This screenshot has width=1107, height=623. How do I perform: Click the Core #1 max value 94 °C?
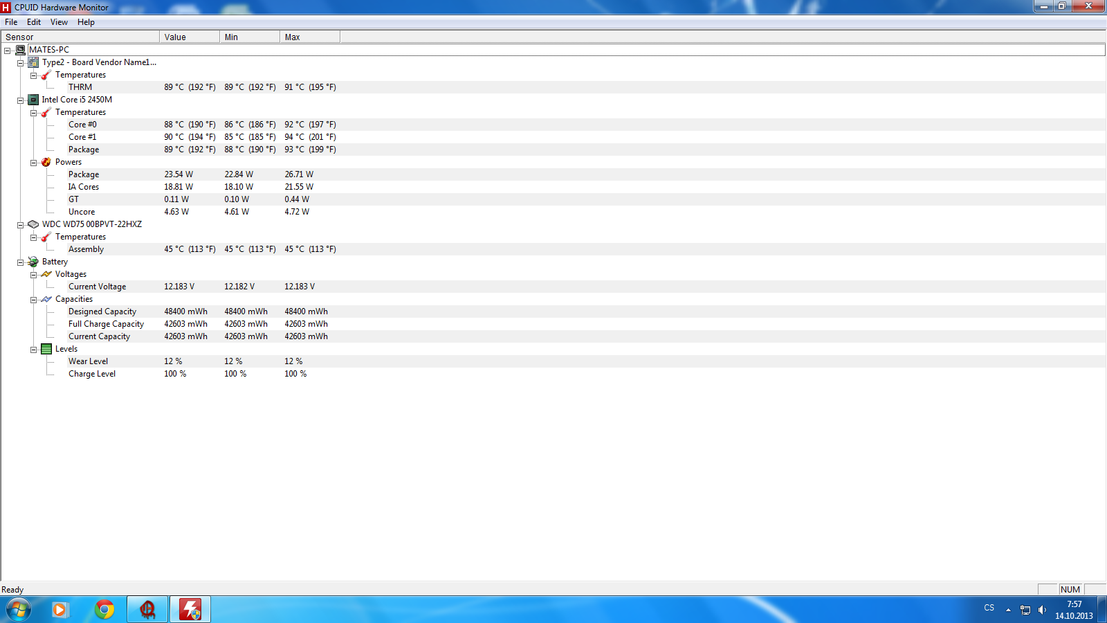310,137
